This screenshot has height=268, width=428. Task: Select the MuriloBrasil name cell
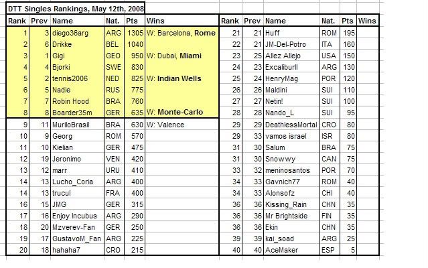pos(78,125)
